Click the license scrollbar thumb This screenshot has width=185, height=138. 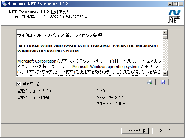click(165, 37)
